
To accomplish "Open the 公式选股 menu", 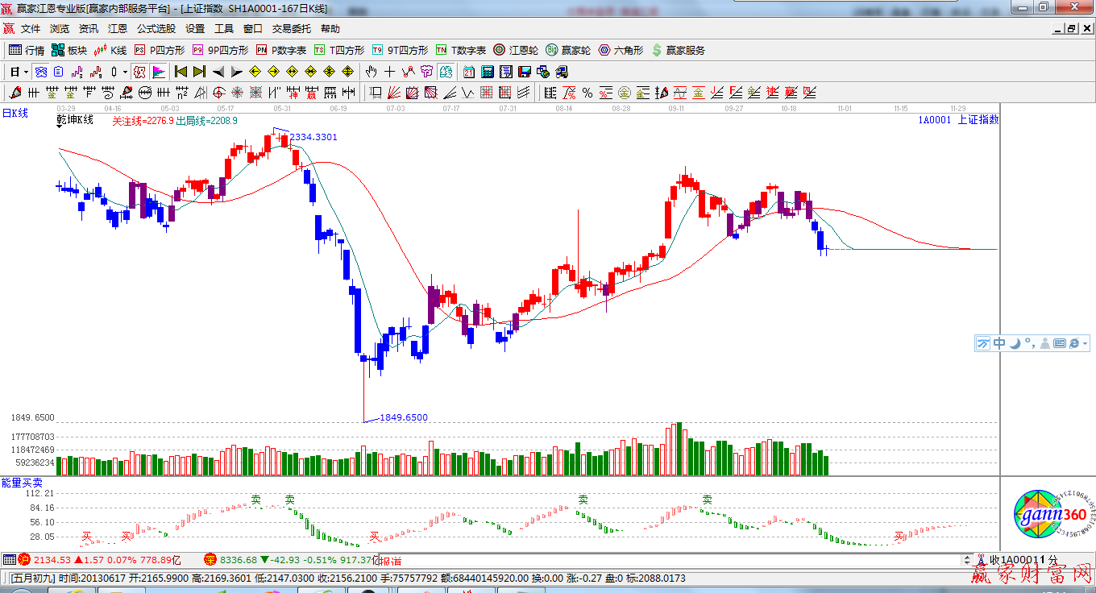I will pyautogui.click(x=156, y=28).
